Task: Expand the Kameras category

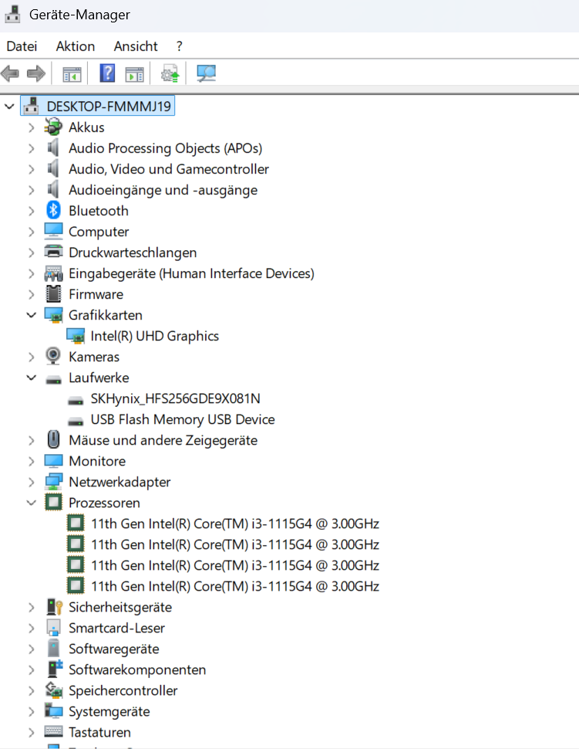Action: coord(32,357)
